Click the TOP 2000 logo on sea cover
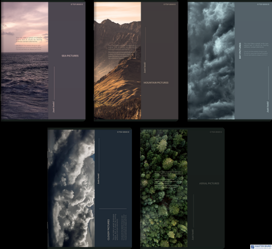Screen dimensions: 272x249 (x=77, y=5)
